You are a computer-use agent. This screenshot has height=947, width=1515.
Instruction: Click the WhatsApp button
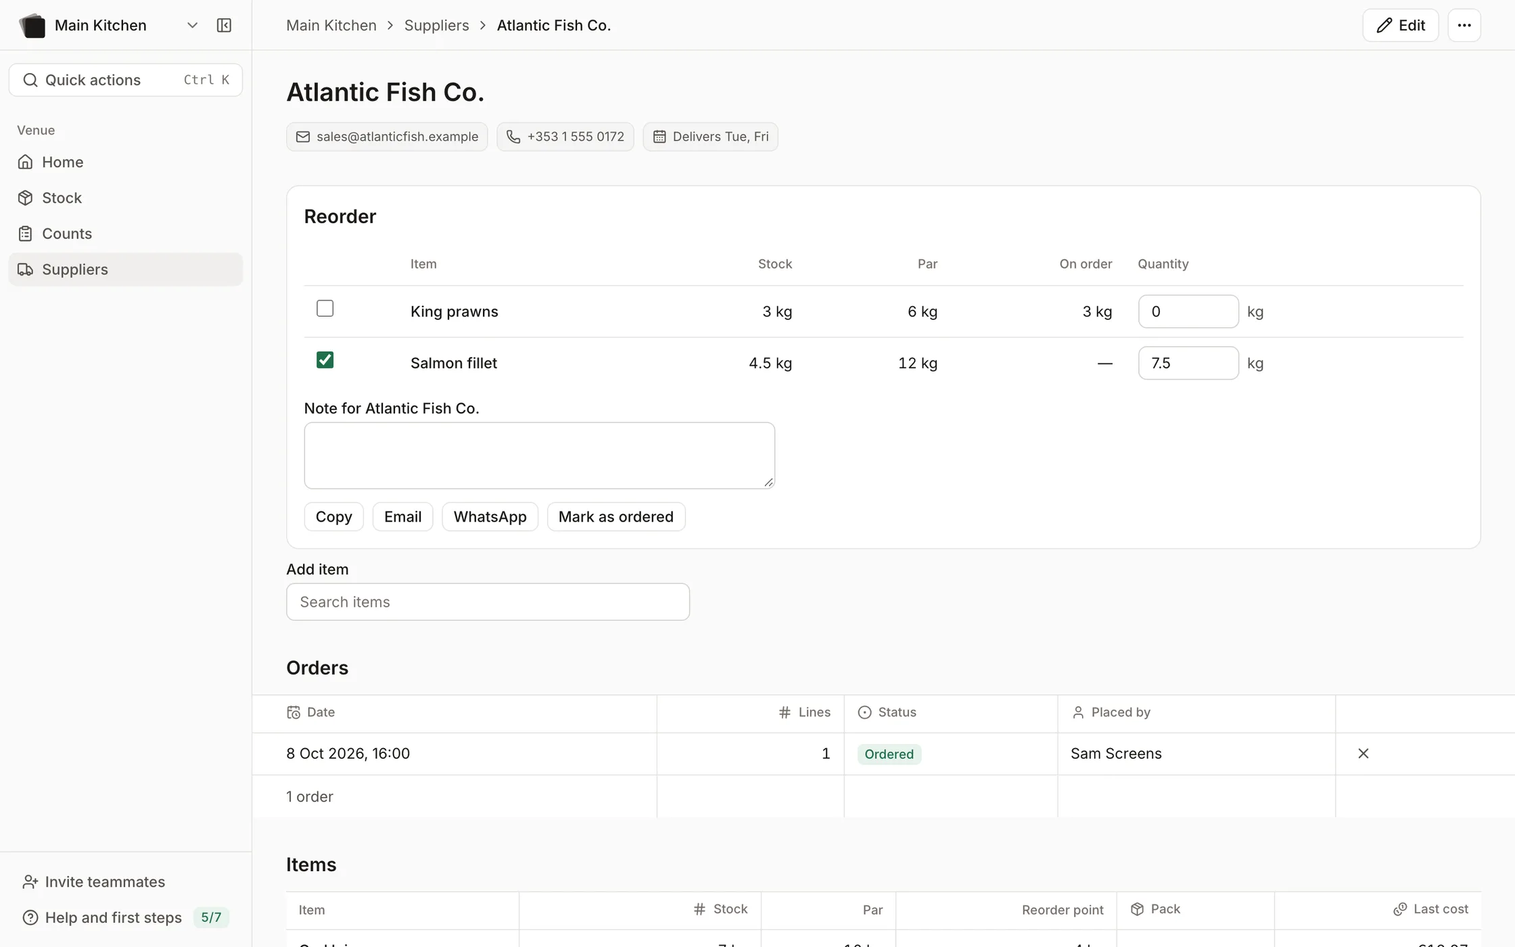pos(490,517)
